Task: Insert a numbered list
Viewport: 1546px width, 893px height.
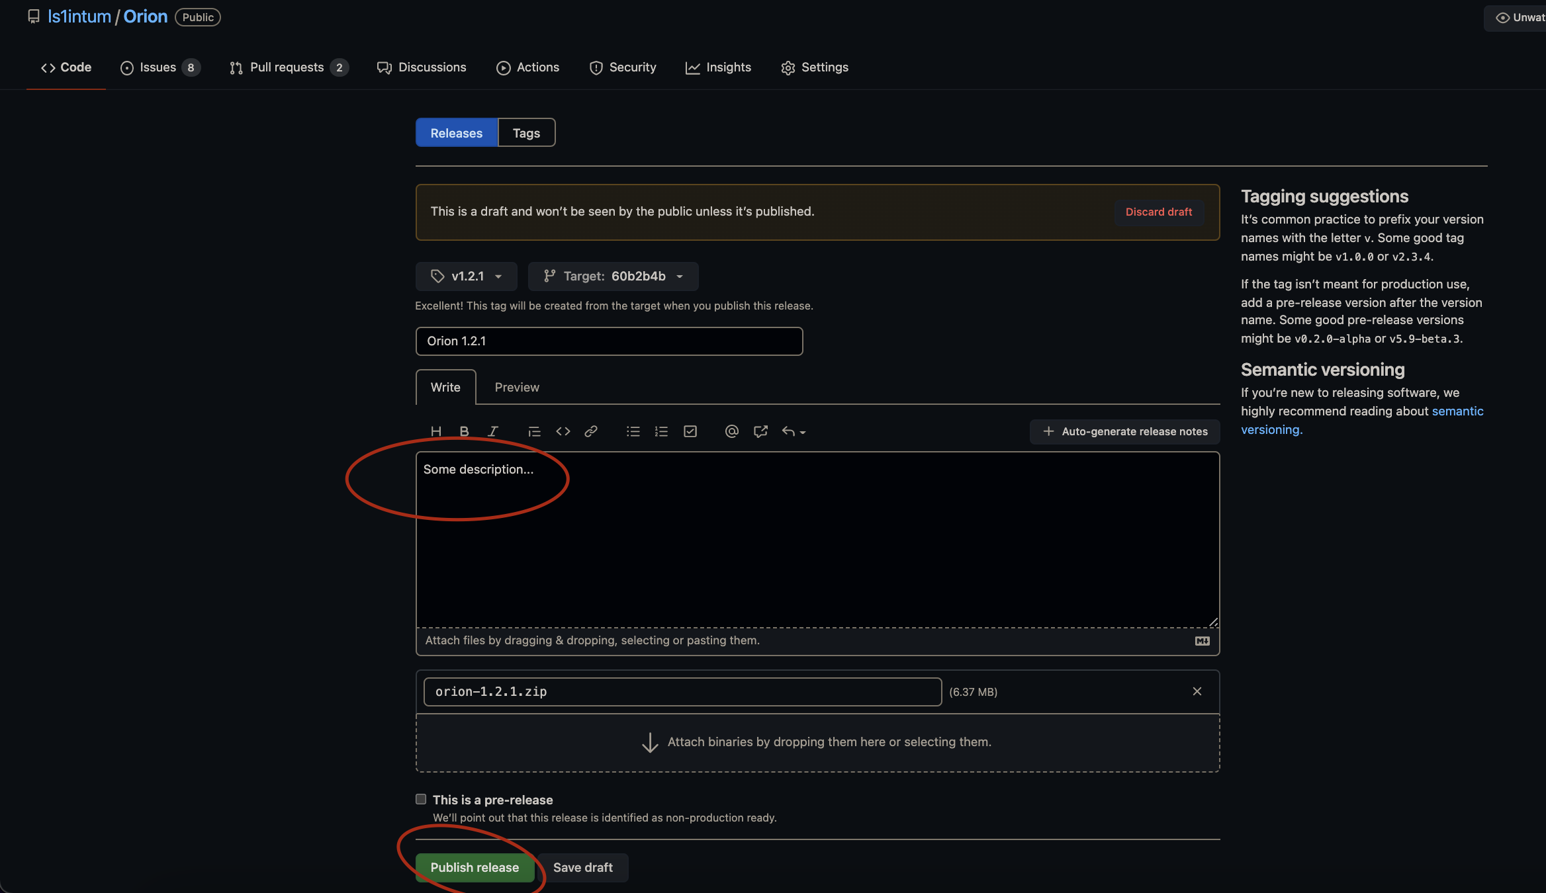Action: pos(661,431)
